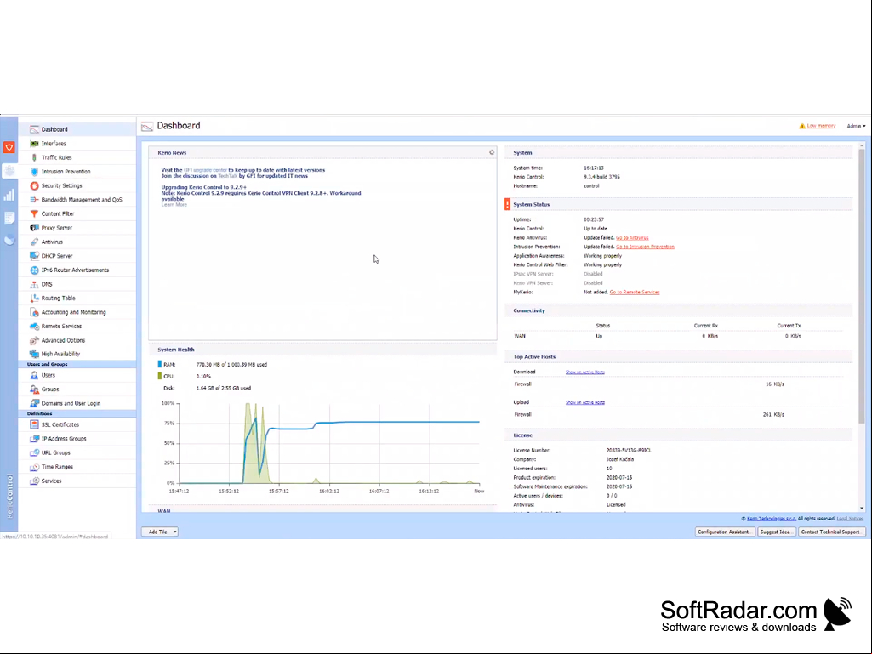Image resolution: width=872 pixels, height=654 pixels.
Task: Click the Security Settings icon
Action: [34, 185]
